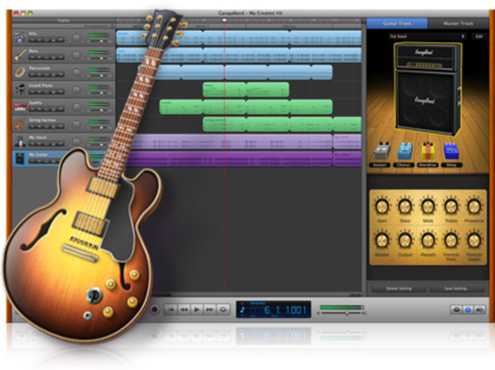495x370 pixels.
Task: Solo the Percussion track
Action: pyautogui.click(x=47, y=74)
